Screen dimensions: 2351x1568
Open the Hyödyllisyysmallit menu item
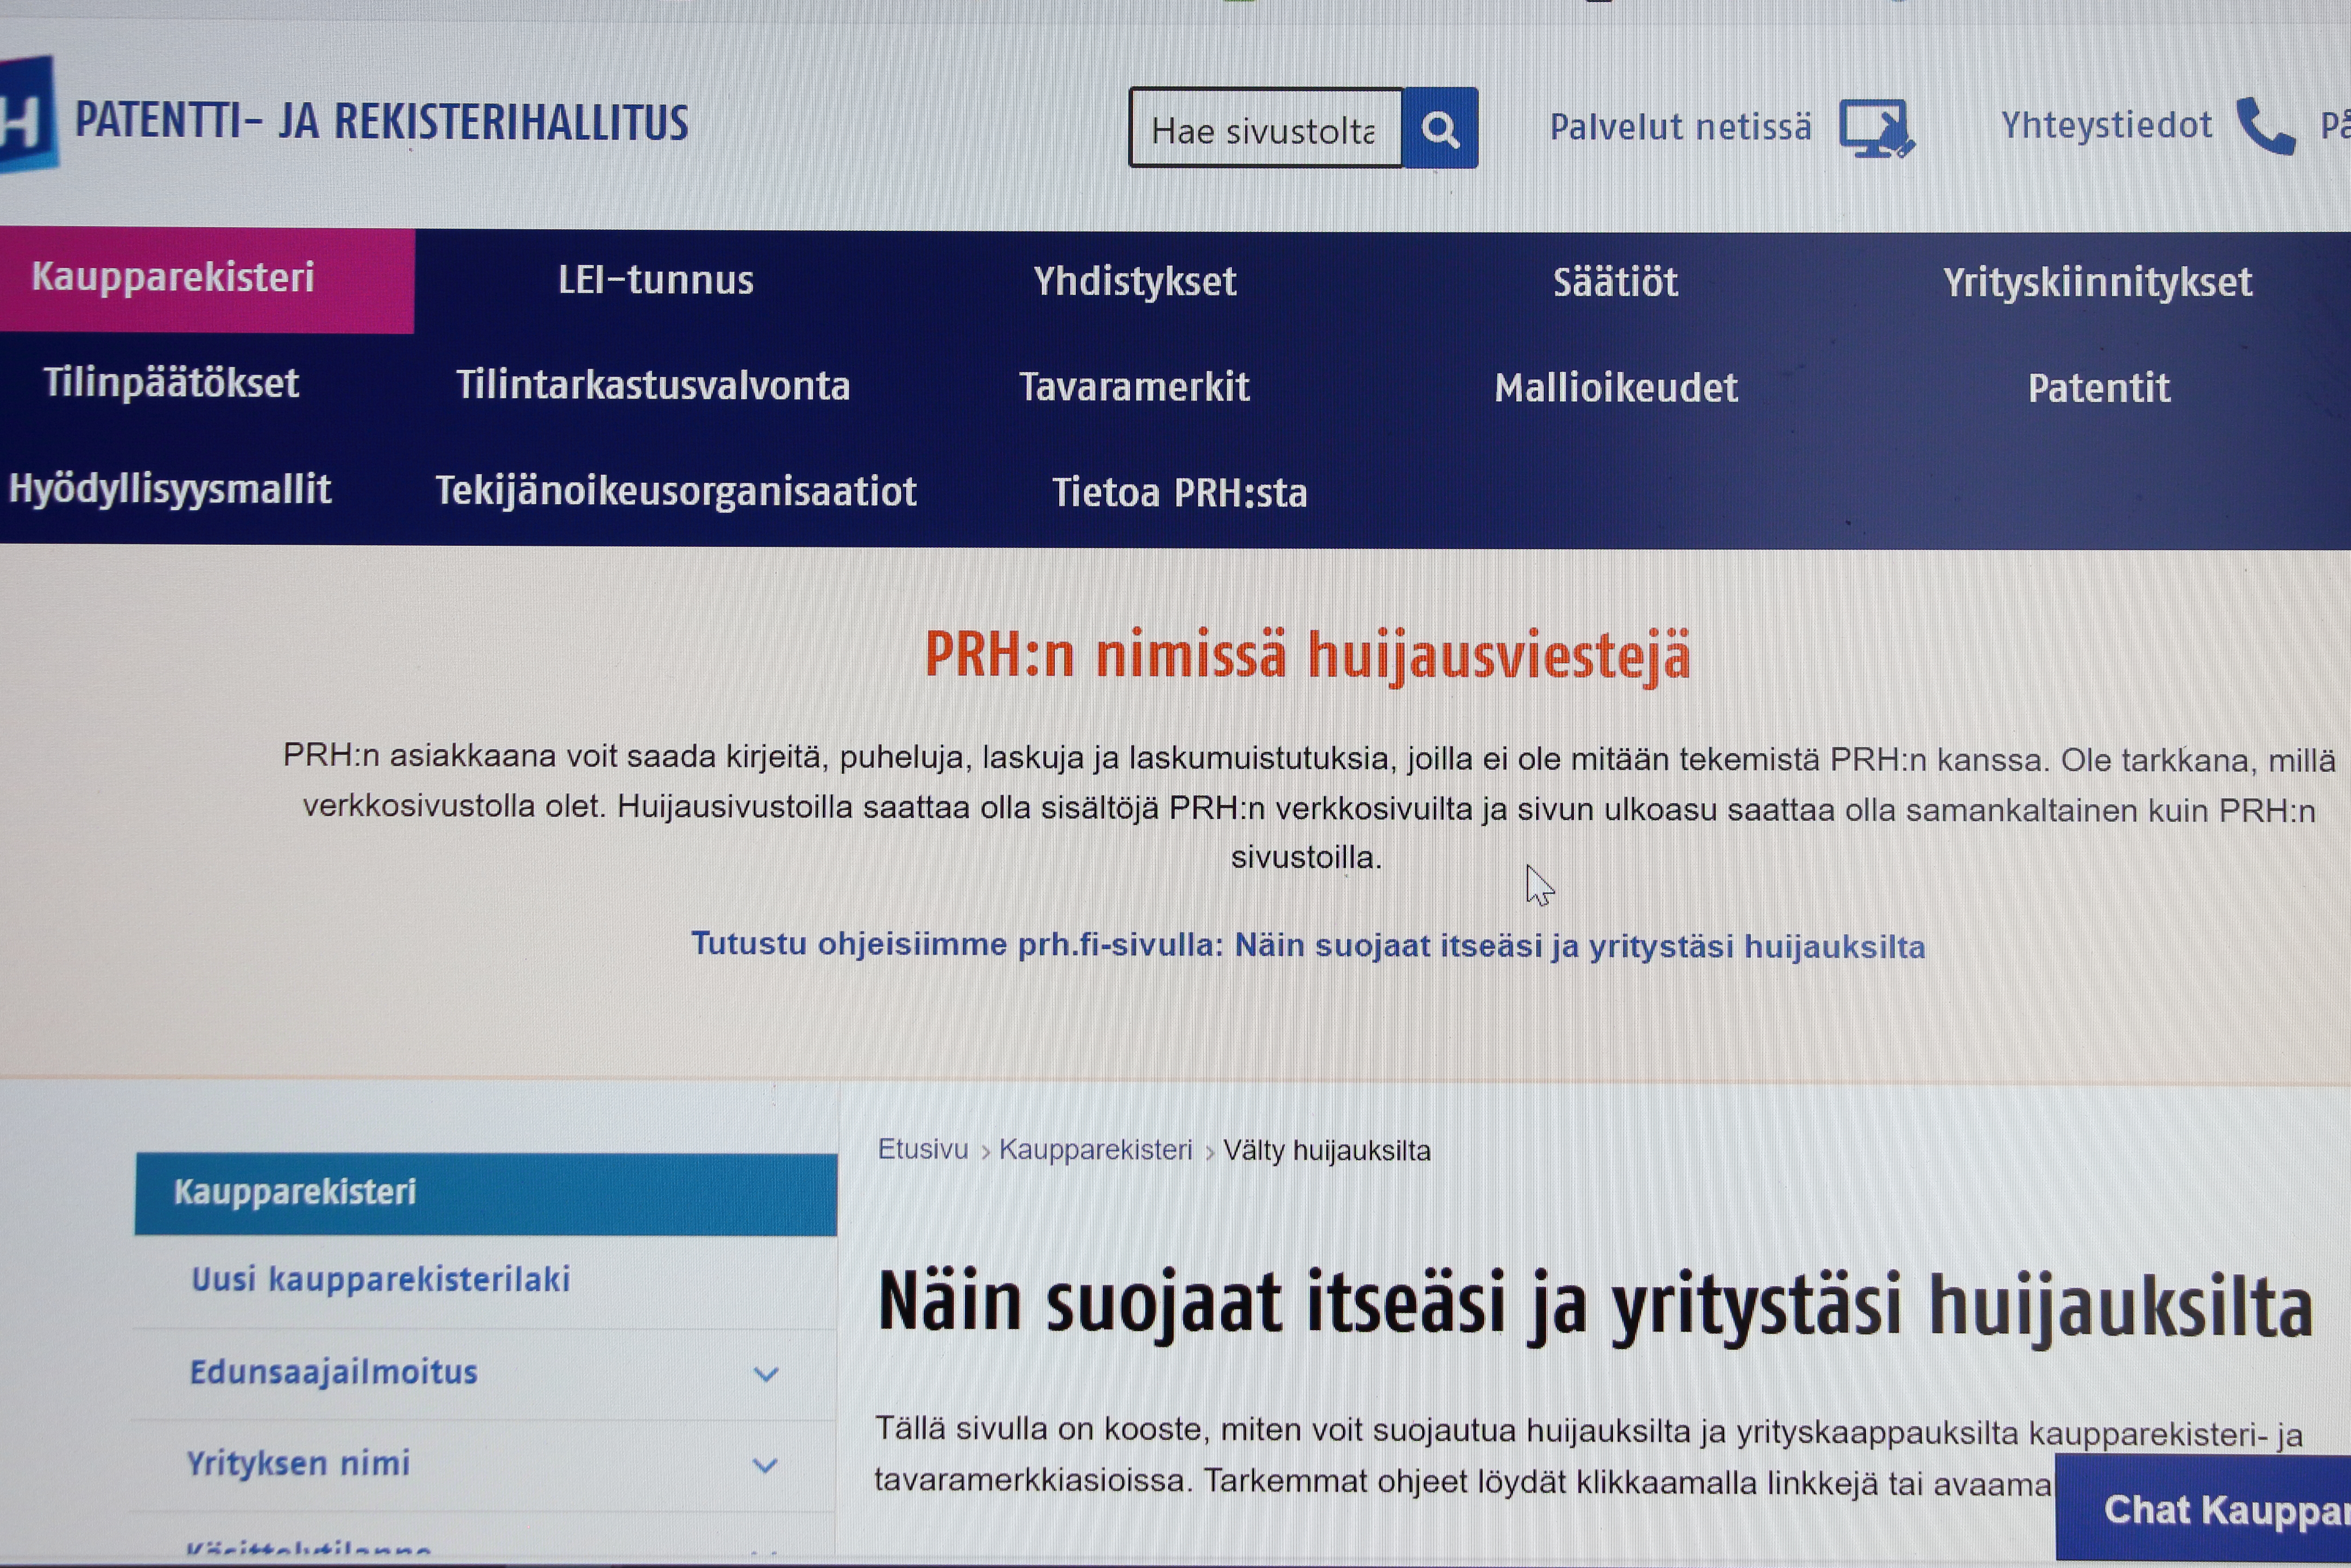[x=170, y=490]
